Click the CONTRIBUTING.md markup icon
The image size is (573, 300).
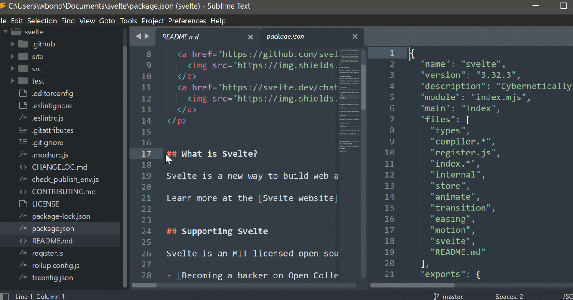23,192
